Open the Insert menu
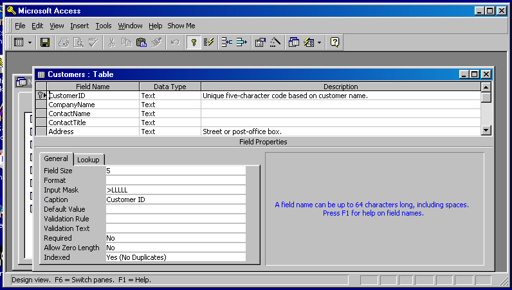 tap(79, 26)
